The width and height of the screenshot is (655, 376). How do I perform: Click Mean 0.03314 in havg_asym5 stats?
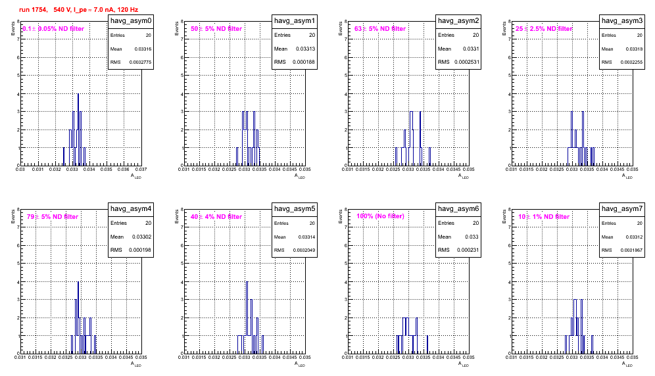pos(295,237)
